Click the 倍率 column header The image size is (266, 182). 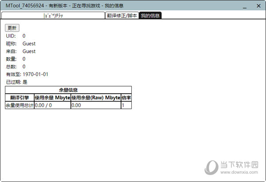[x=126, y=98]
